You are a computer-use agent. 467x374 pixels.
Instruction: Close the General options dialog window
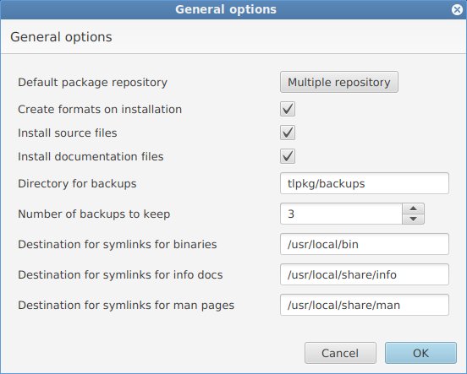coord(457,9)
